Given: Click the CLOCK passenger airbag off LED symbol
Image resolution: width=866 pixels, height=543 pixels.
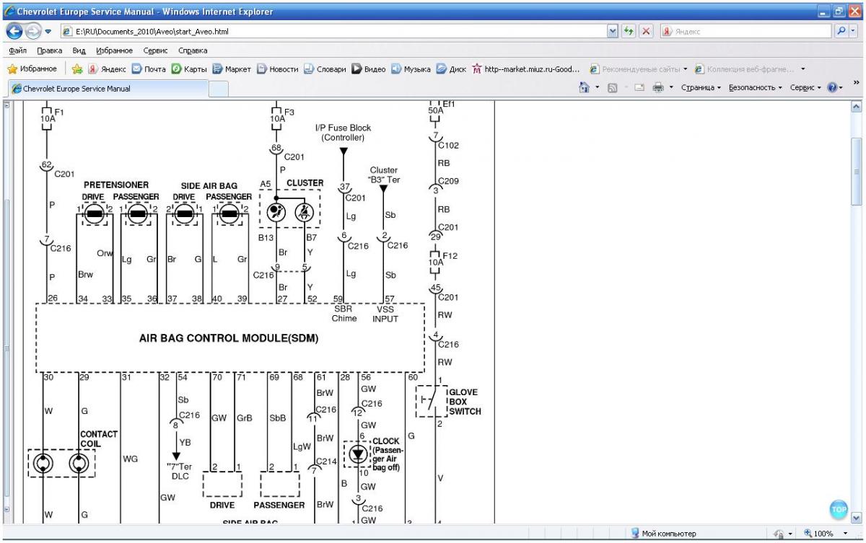Looking at the screenshot, I should coord(357,454).
